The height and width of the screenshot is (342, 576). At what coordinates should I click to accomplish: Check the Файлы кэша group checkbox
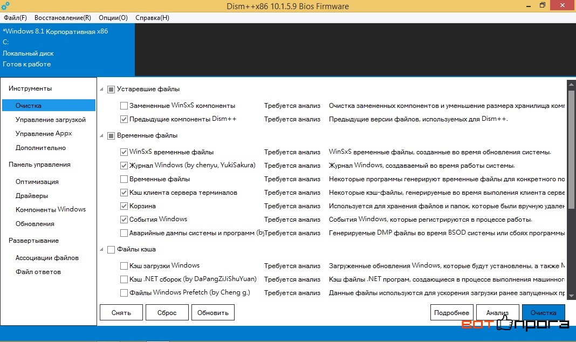click(x=111, y=249)
